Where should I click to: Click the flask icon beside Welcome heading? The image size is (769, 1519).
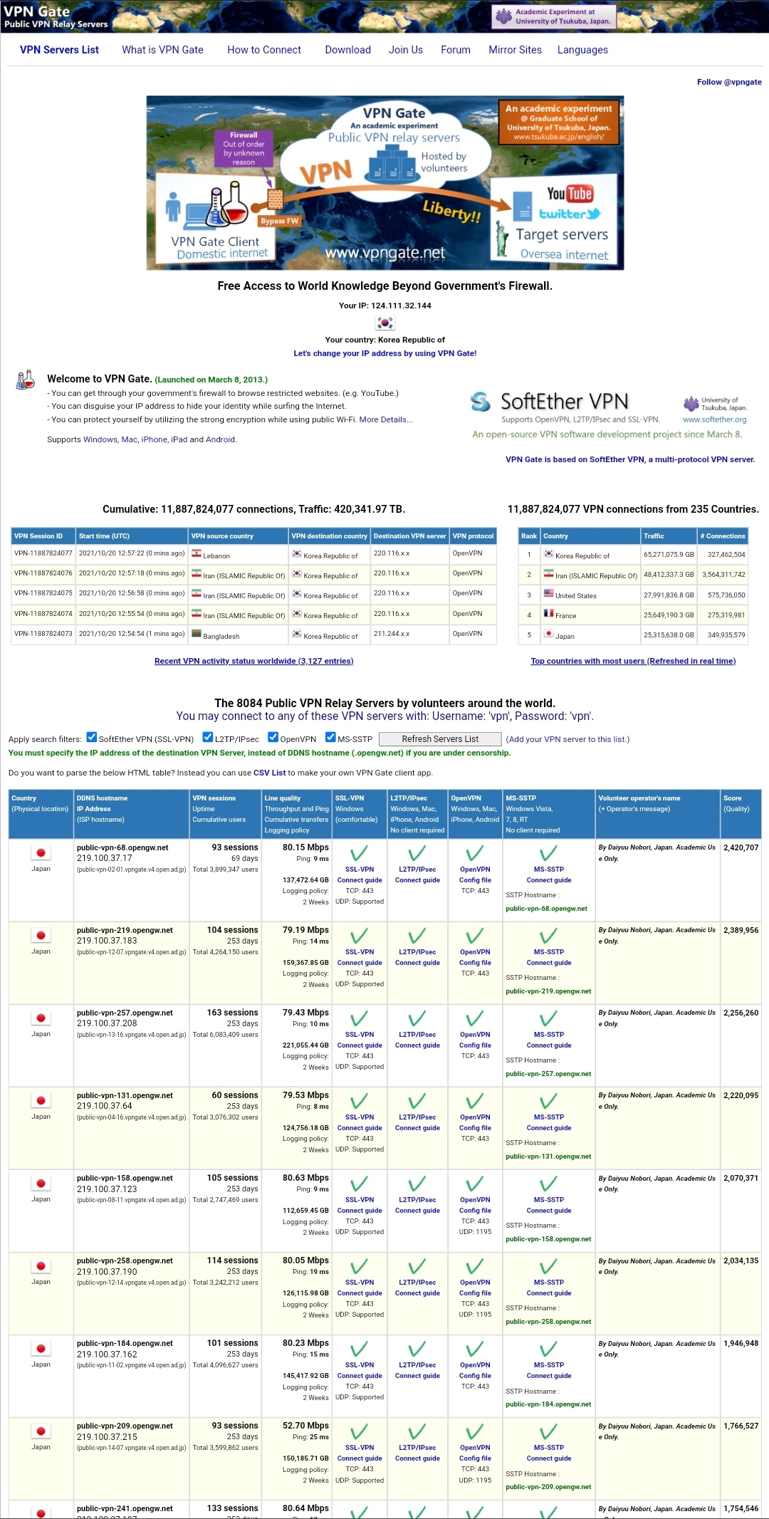(26, 380)
